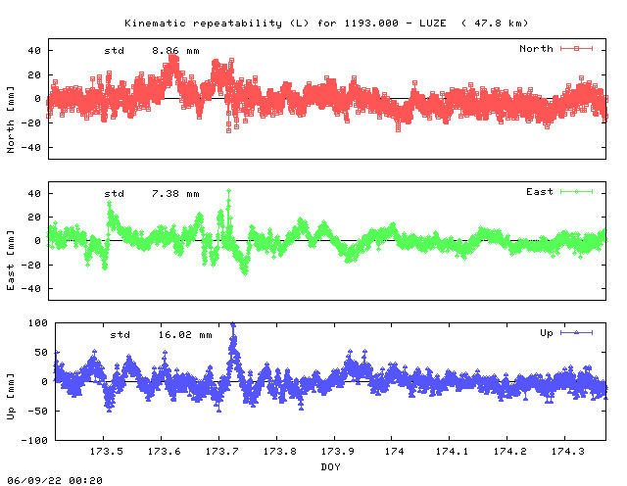Screen dimensions: 627x486
Task: Click the 174 x-axis tick label
Action: 394,452
